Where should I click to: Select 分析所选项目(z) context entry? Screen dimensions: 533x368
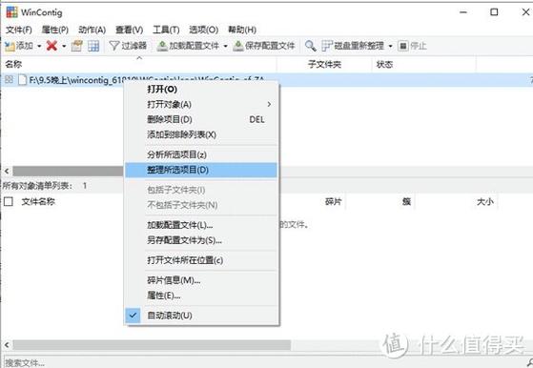pyautogui.click(x=201, y=155)
